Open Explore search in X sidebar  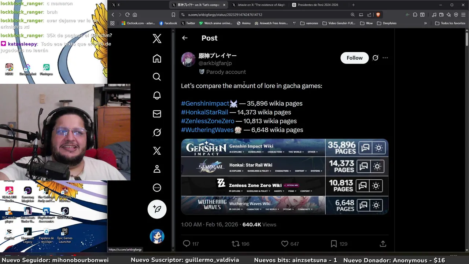point(157,77)
